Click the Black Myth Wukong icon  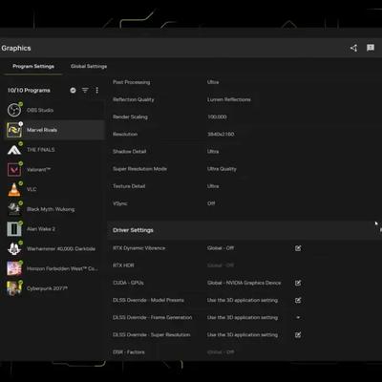pos(14,209)
